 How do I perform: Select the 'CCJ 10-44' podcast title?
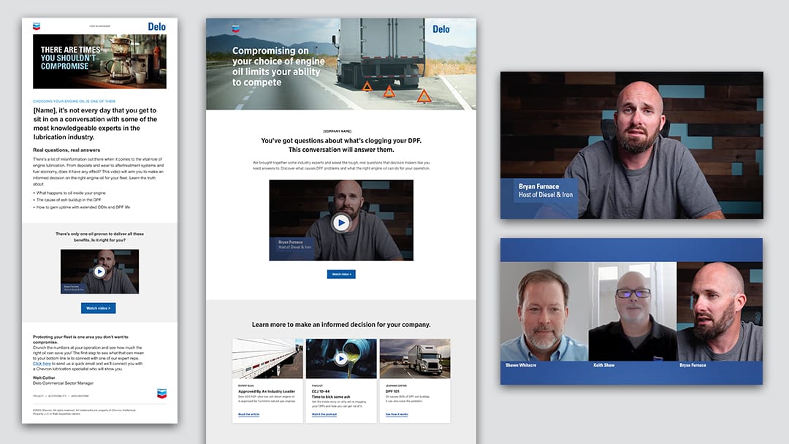click(321, 391)
